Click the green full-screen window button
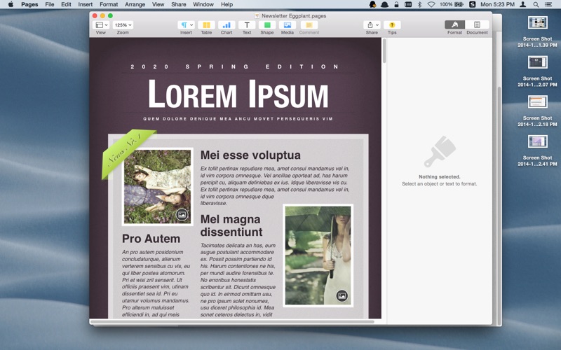561x350 pixels. [x=111, y=15]
